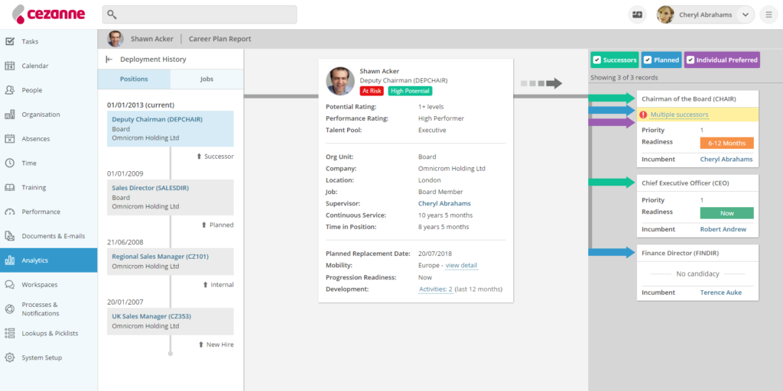
Task: Open Sales Director (SALESDIR) position
Action: coord(151,188)
